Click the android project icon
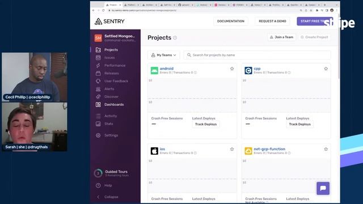Screen dimensions: 363x204 [154, 70]
